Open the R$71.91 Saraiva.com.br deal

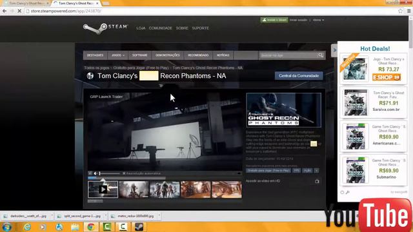(374, 102)
